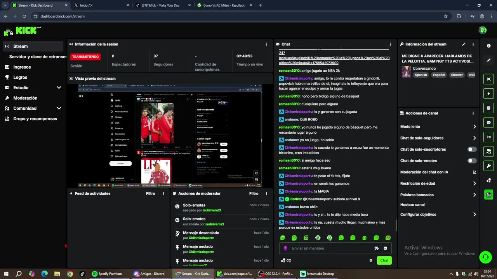This screenshot has height=279, width=497.
Task: Expand Configurar objetivos option
Action: pos(474,214)
